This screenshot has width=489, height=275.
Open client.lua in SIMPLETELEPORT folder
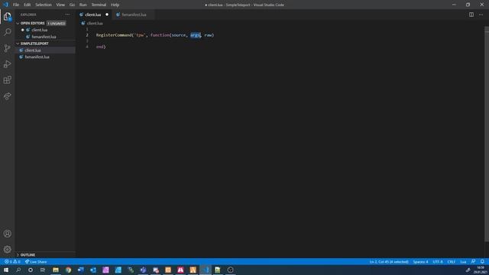point(33,50)
